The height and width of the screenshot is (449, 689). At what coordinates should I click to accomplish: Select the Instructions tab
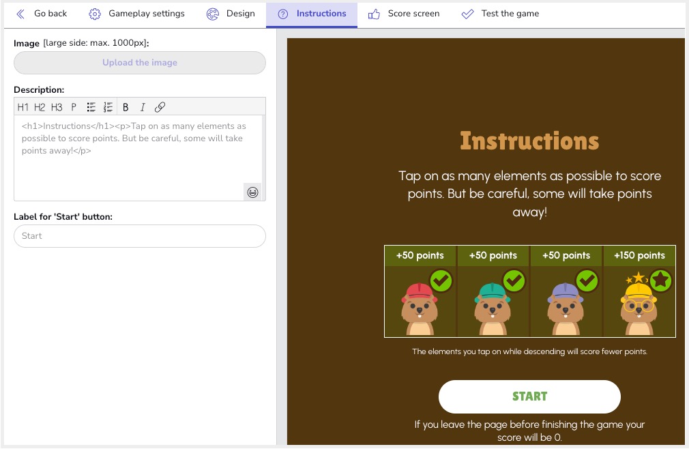(x=312, y=14)
